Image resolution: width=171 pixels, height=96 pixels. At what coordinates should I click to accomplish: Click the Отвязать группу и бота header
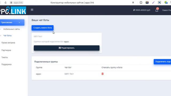click(x=112, y=67)
